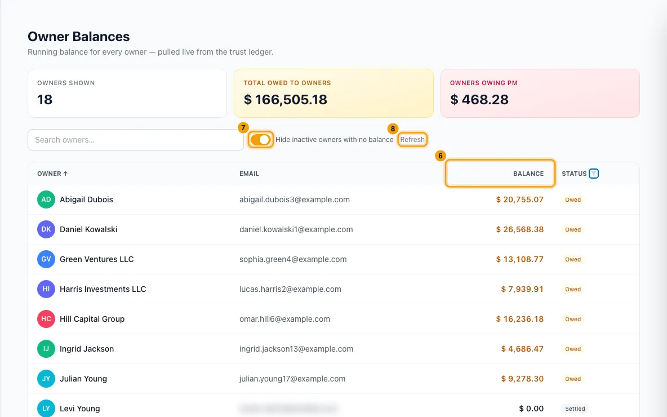Viewport: 667px width, 417px height.
Task: Sort by the Email column header
Action: point(249,174)
